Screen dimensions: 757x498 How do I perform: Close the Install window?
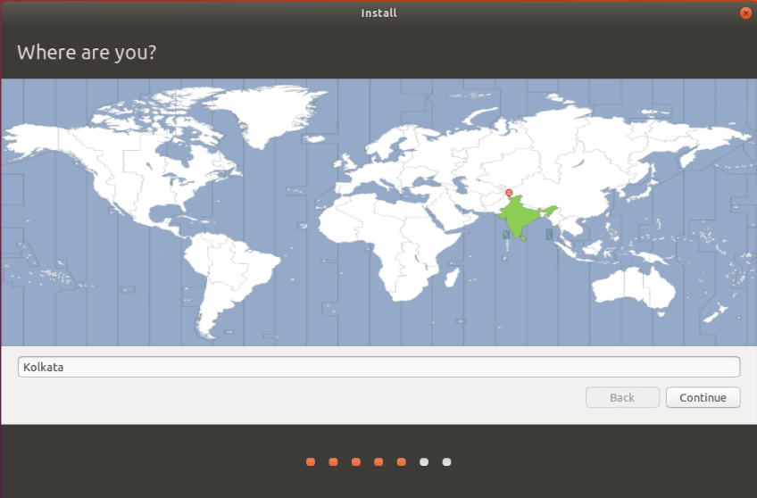[745, 12]
